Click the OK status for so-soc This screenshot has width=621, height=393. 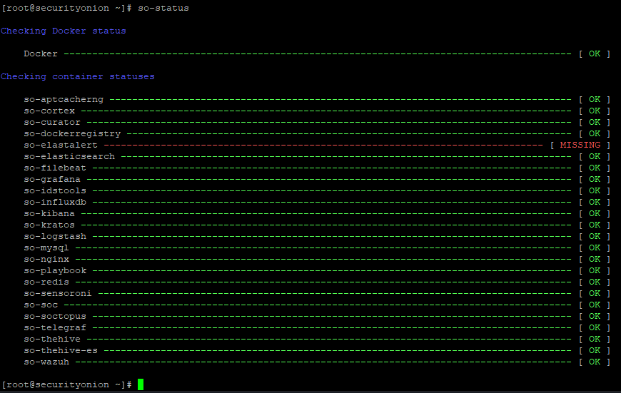click(x=595, y=305)
